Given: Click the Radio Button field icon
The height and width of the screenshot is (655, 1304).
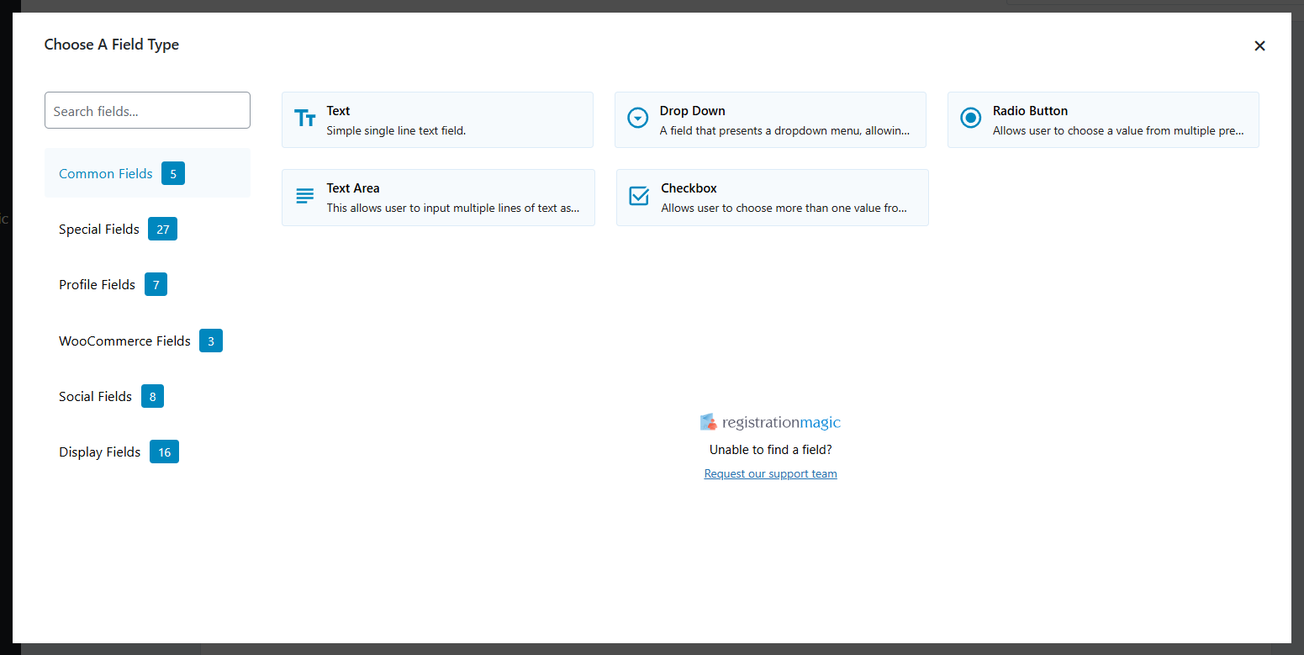Looking at the screenshot, I should [x=971, y=119].
